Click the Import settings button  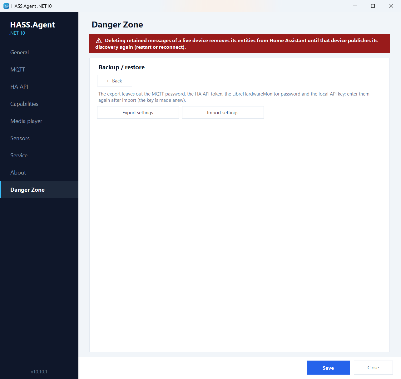pos(223,113)
